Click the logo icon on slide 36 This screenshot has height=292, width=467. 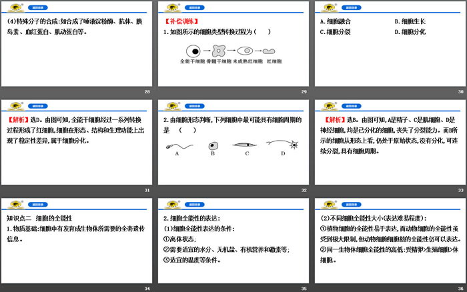[x=330, y=205]
